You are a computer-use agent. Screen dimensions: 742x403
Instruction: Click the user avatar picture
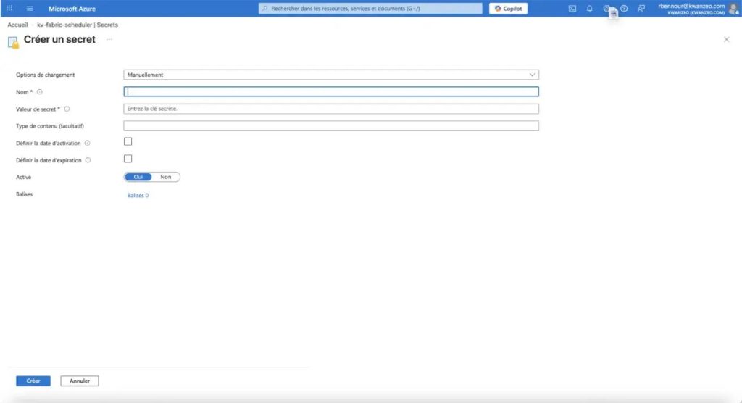tap(735, 9)
